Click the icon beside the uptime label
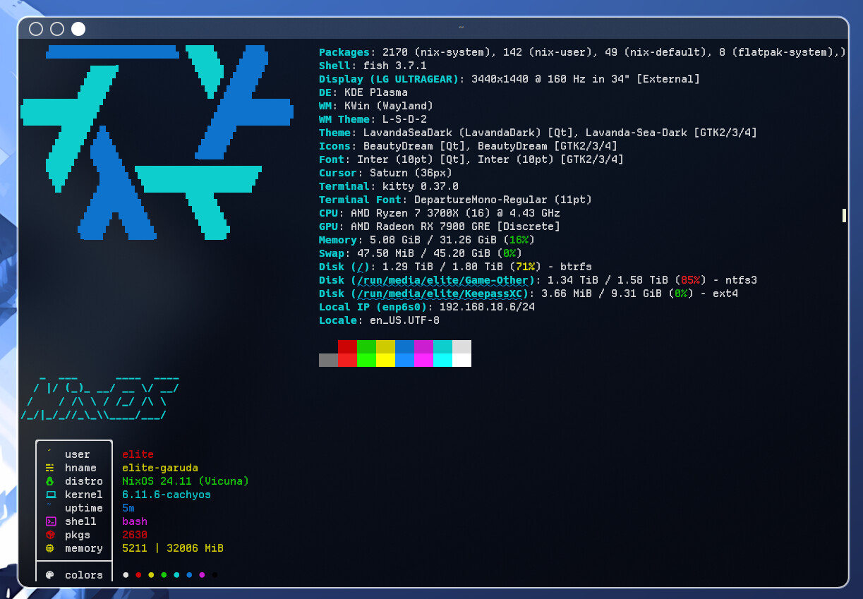This screenshot has height=599, width=863. (x=49, y=505)
